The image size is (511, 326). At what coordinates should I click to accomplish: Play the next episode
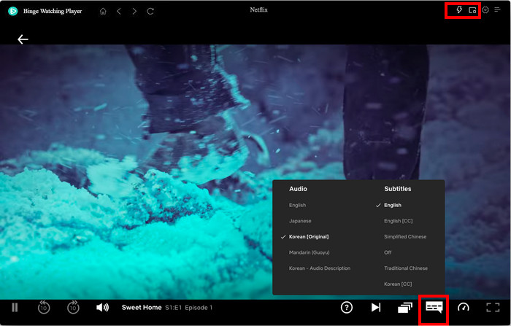[x=376, y=307]
